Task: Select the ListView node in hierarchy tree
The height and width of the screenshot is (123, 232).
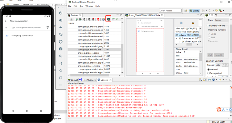Action: [x=187, y=35]
